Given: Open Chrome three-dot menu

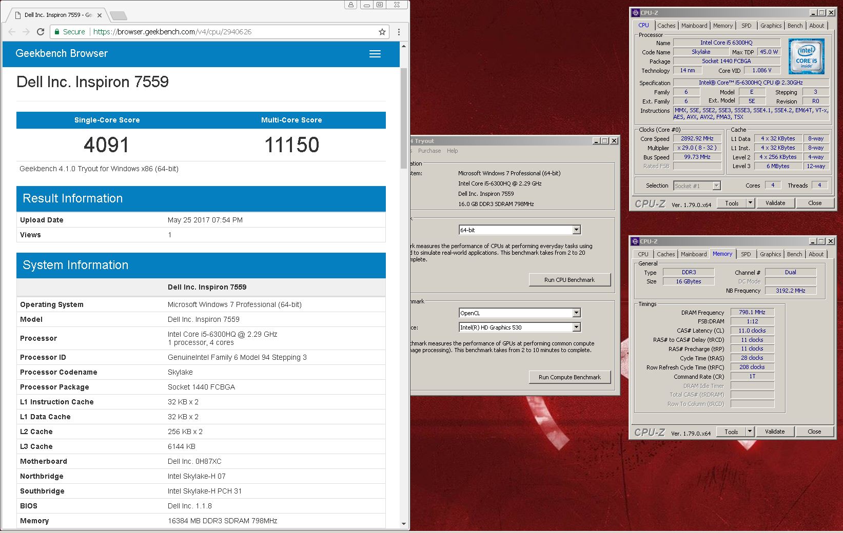Looking at the screenshot, I should tap(399, 32).
